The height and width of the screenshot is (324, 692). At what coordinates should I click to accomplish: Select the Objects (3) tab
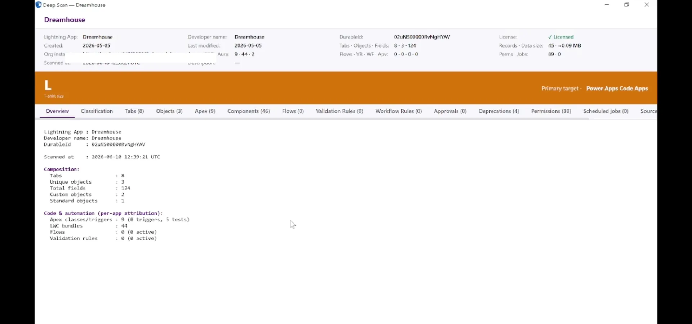[169, 111]
